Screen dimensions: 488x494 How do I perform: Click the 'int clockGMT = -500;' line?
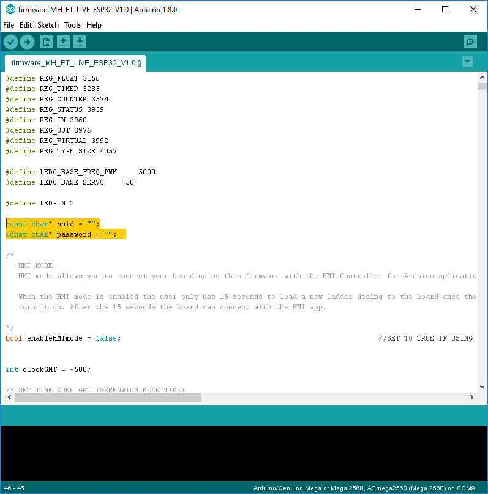tap(48, 369)
